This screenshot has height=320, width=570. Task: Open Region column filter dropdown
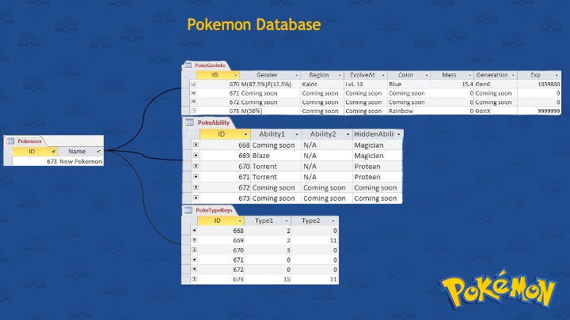340,76
